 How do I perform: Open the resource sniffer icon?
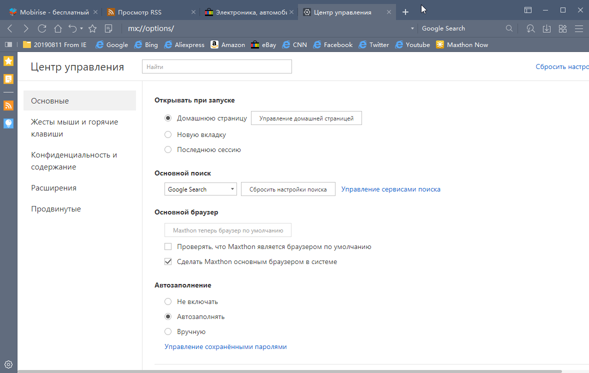530,28
